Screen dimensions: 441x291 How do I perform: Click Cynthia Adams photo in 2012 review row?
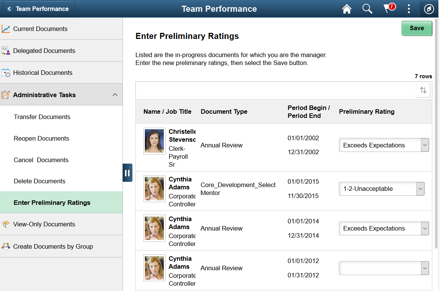(154, 268)
